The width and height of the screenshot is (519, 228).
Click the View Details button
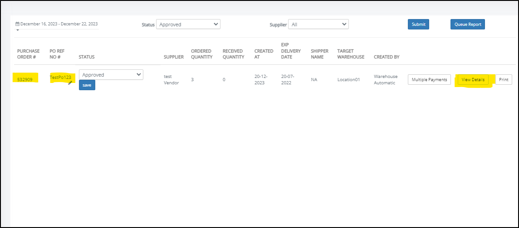(473, 80)
